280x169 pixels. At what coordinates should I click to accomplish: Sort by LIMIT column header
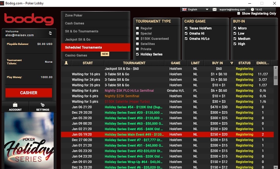pos(195,63)
